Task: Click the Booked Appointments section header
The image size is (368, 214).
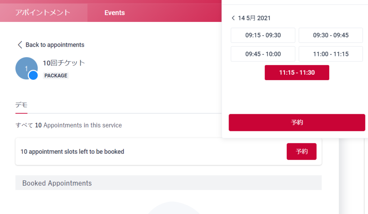Action: click(169, 183)
